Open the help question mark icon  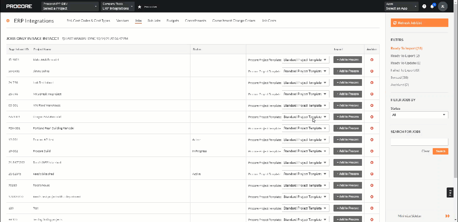[424, 6]
